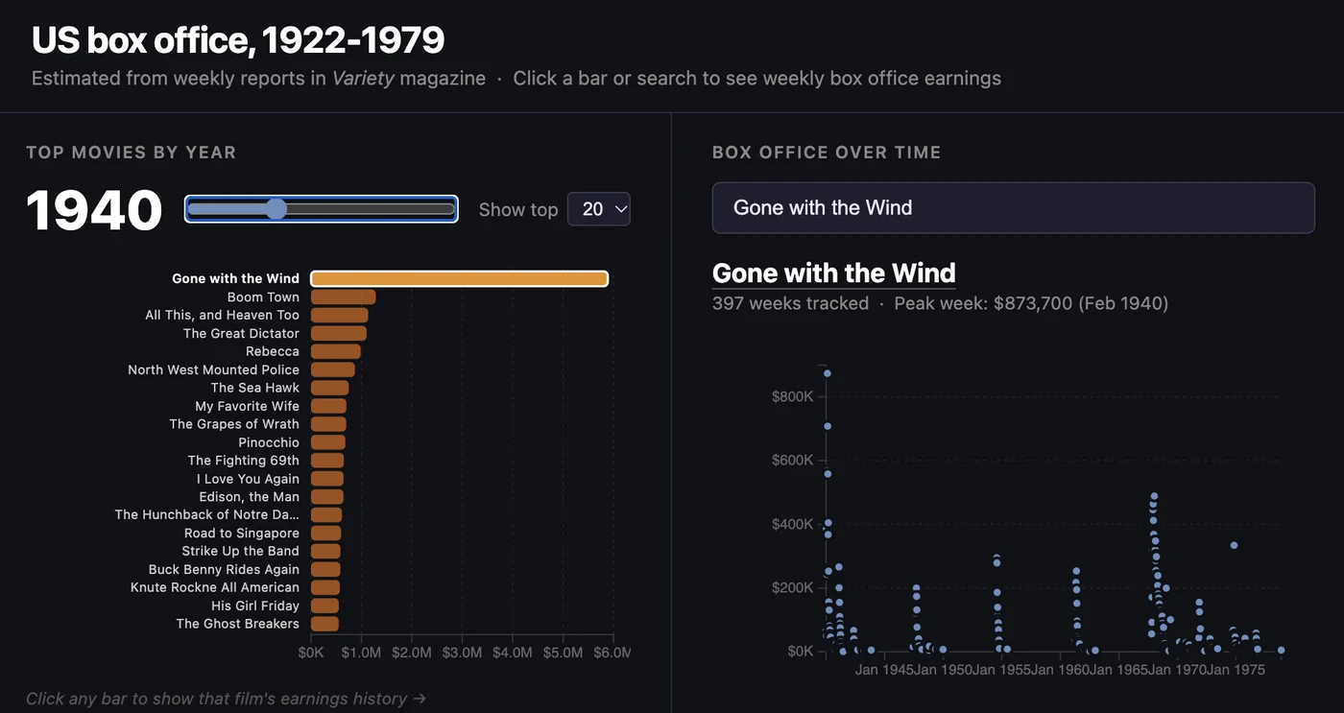
Task: Click the 'TOP MOVIES BY YEAR' heading
Action: (x=131, y=152)
